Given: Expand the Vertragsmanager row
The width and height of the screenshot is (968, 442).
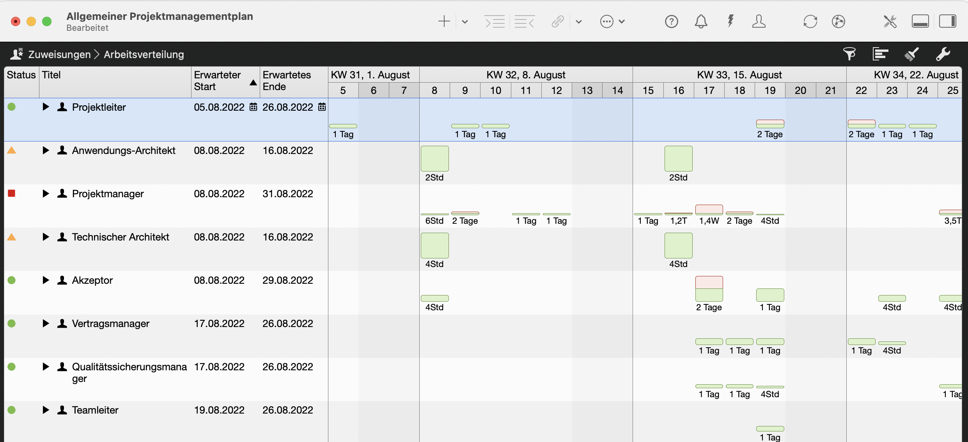Looking at the screenshot, I should 46,324.
